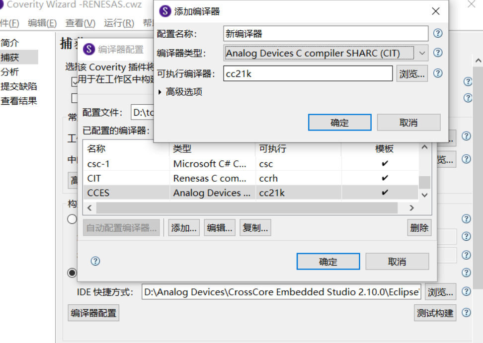Viewport: 483px width, 343px height.
Task: Click the 测试构建 button
Action: click(435, 313)
